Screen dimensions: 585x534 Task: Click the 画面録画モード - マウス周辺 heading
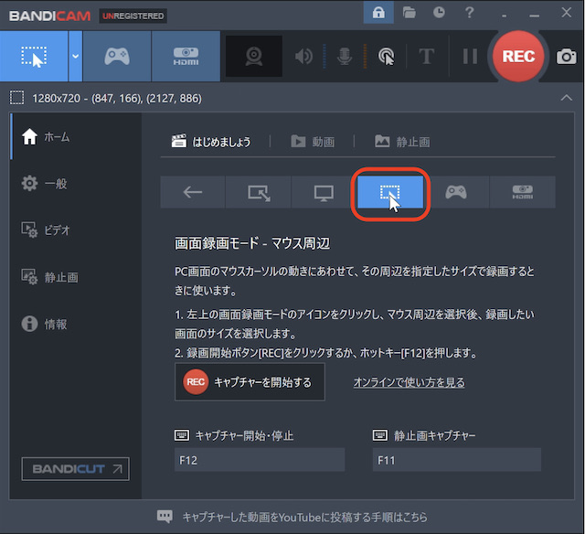[252, 243]
